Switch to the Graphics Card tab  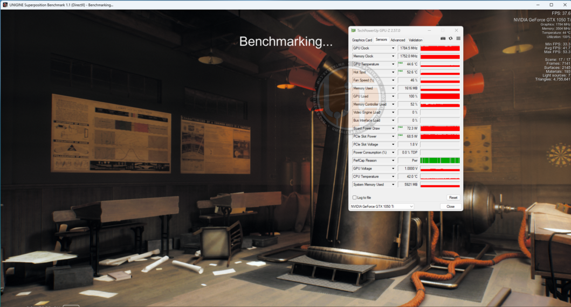(x=362, y=40)
